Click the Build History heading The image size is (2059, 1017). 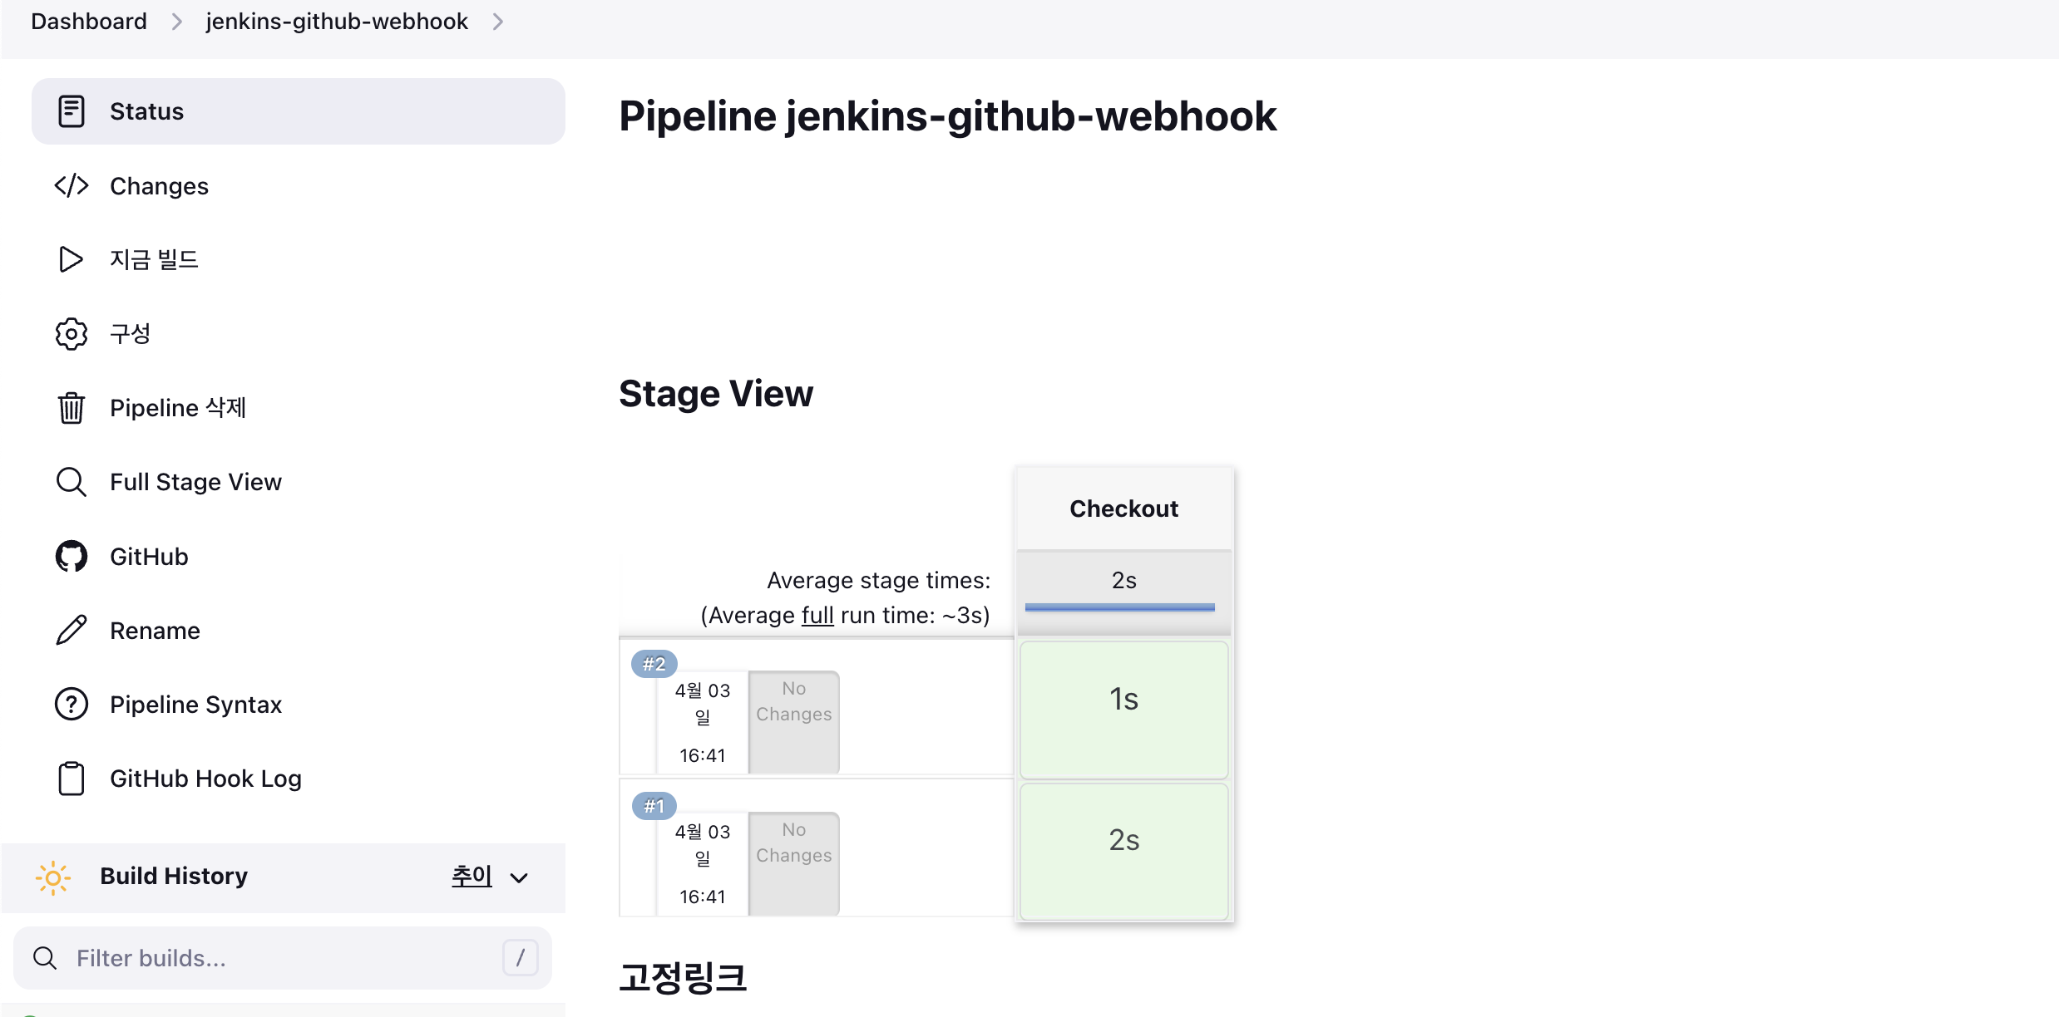tap(174, 876)
